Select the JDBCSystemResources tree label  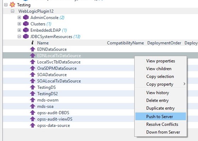[x=51, y=37]
